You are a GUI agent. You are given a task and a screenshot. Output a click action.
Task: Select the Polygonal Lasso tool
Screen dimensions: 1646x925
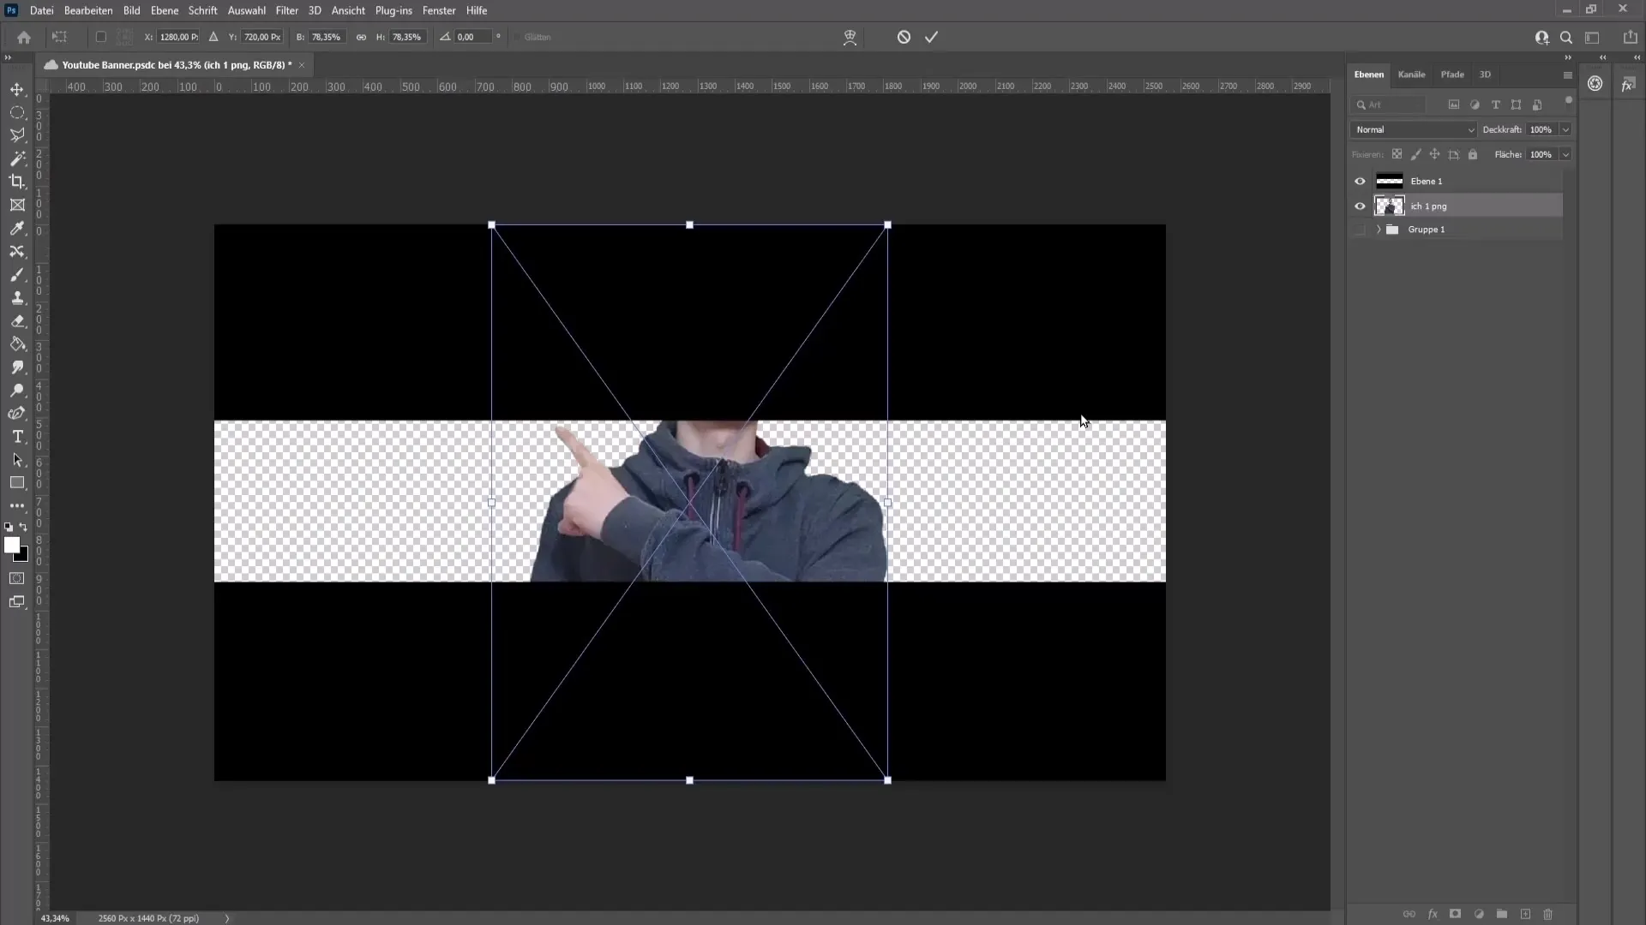pyautogui.click(x=17, y=135)
